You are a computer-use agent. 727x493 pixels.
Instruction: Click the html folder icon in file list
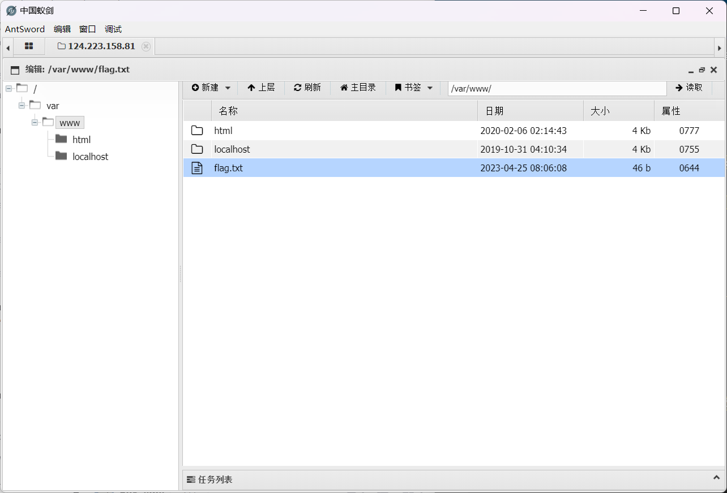197,131
